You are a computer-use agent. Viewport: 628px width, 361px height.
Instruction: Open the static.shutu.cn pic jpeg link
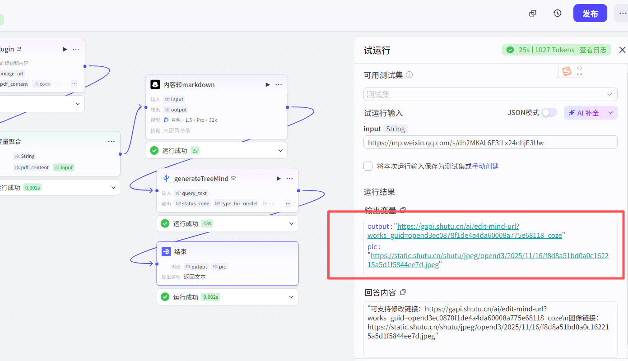click(488, 260)
